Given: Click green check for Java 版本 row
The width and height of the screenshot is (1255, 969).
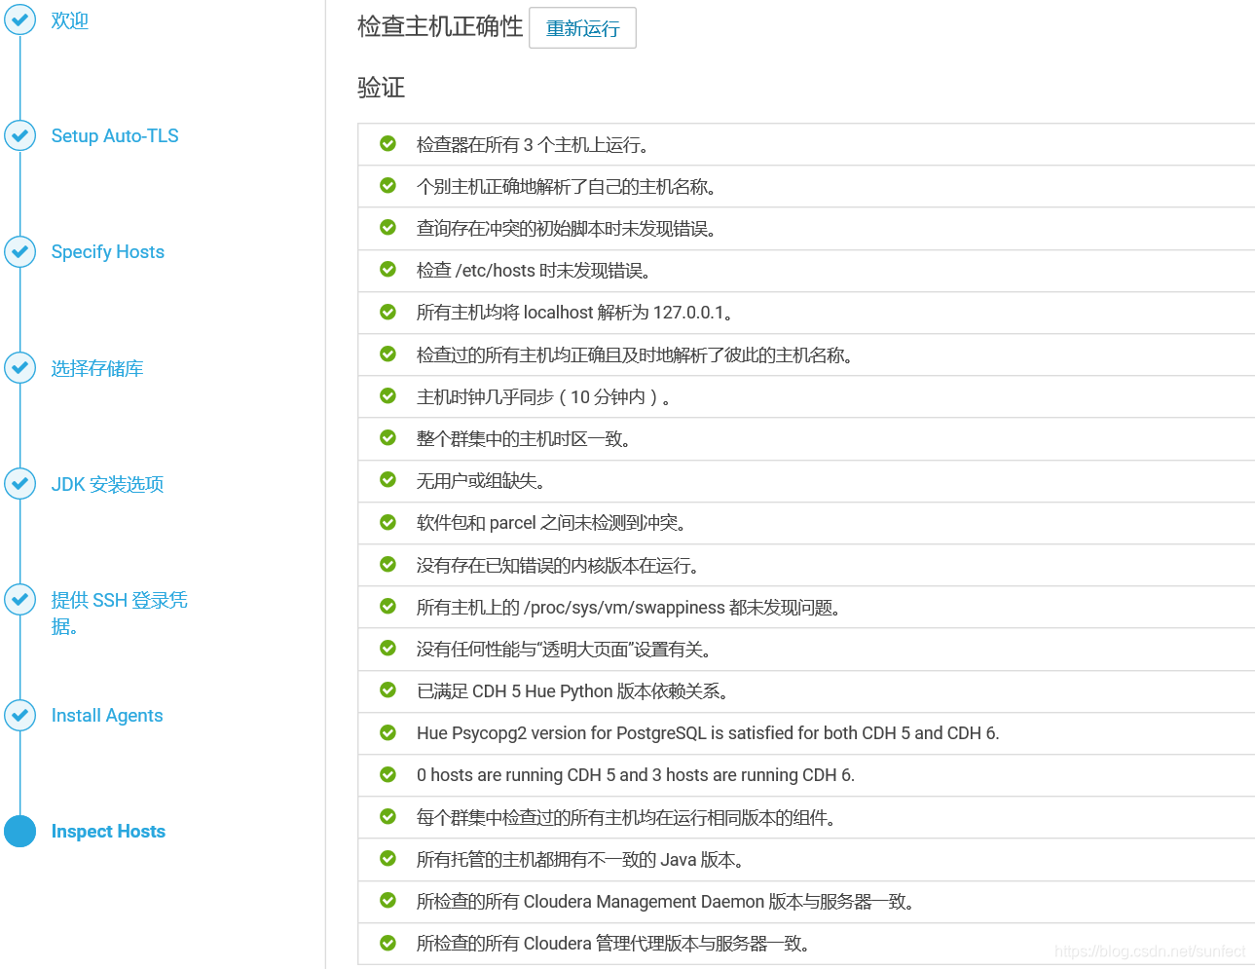Looking at the screenshot, I should click(388, 858).
